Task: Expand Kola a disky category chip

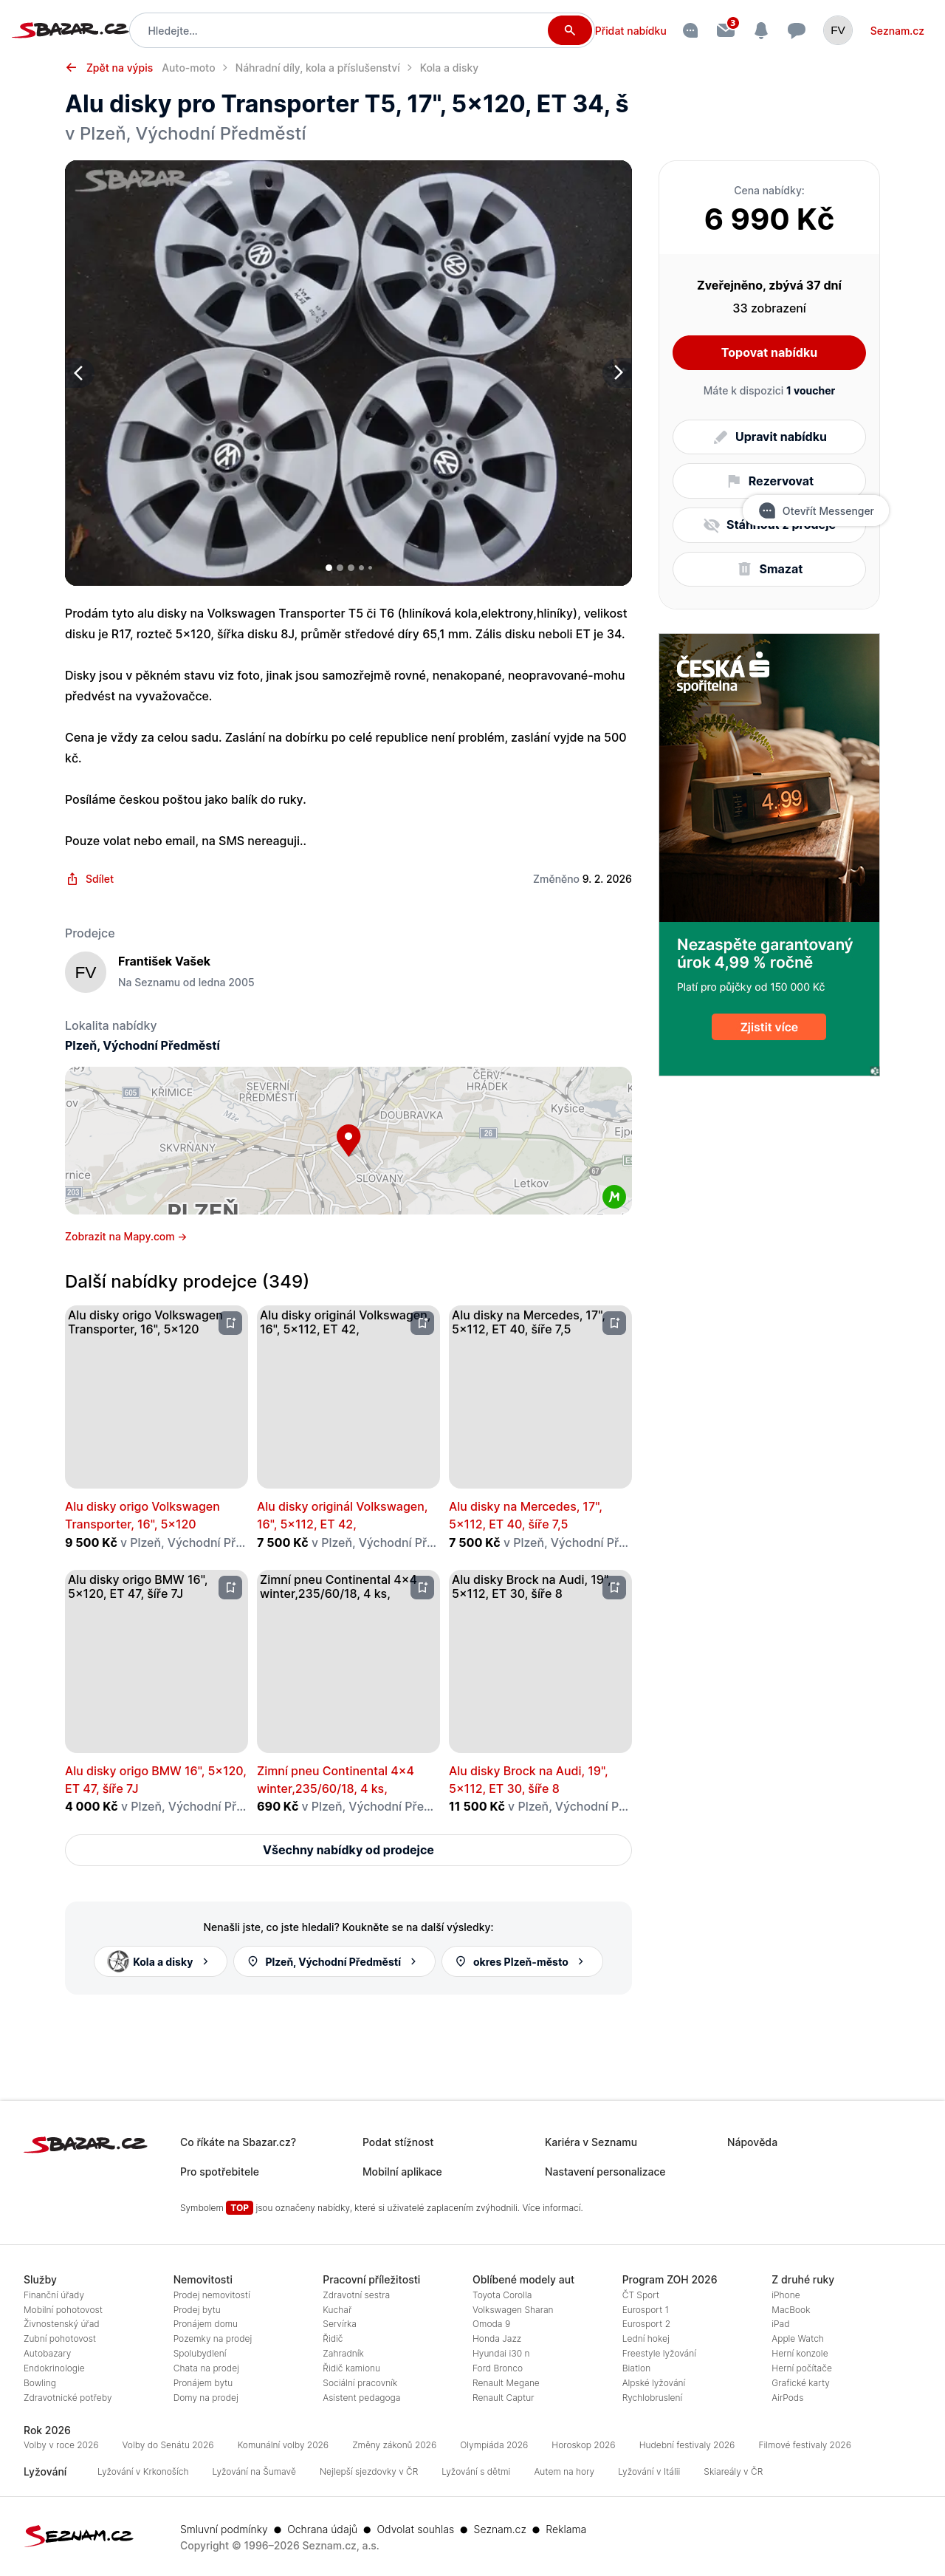Action: 161,1961
